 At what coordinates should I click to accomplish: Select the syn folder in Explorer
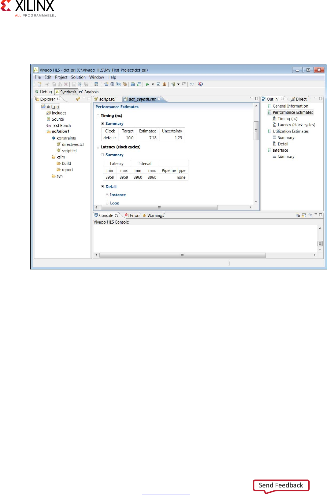pos(57,176)
